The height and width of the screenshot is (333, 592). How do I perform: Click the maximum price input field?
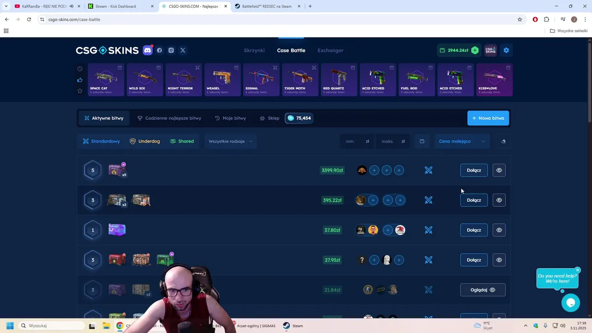click(x=394, y=142)
